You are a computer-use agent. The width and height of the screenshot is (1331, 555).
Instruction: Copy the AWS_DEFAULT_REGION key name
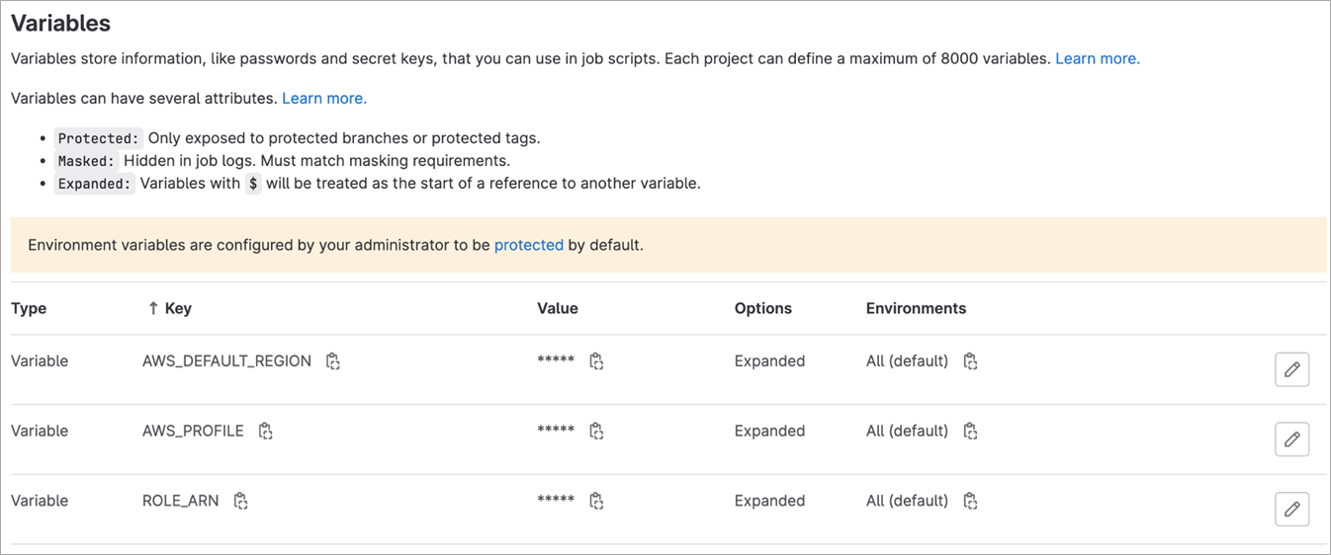click(333, 361)
